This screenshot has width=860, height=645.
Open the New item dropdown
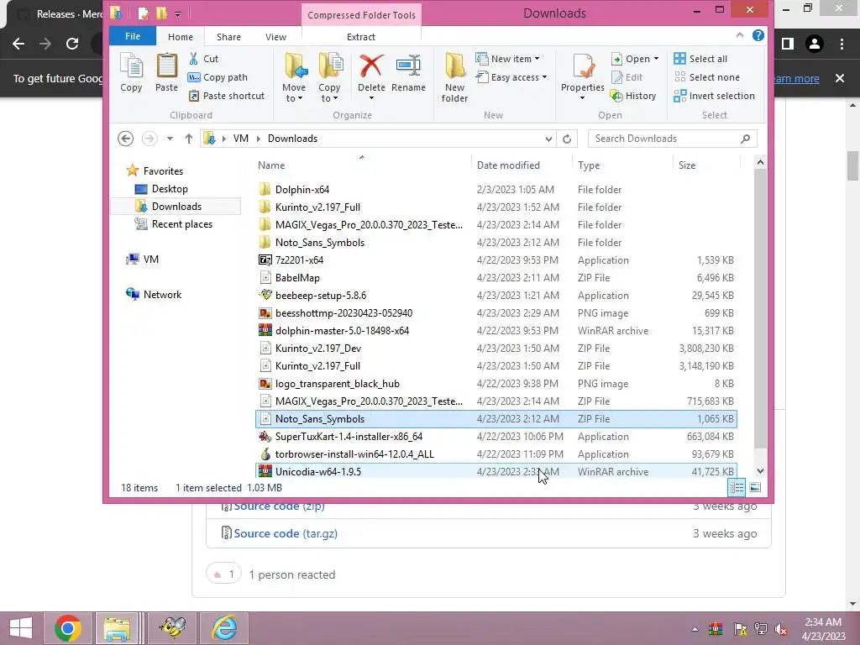click(537, 59)
